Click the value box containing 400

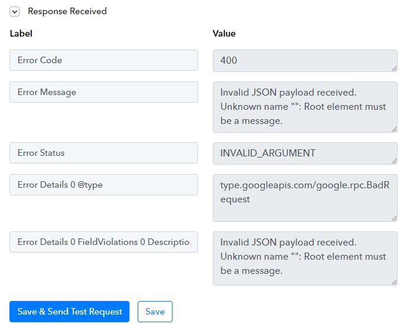point(305,61)
